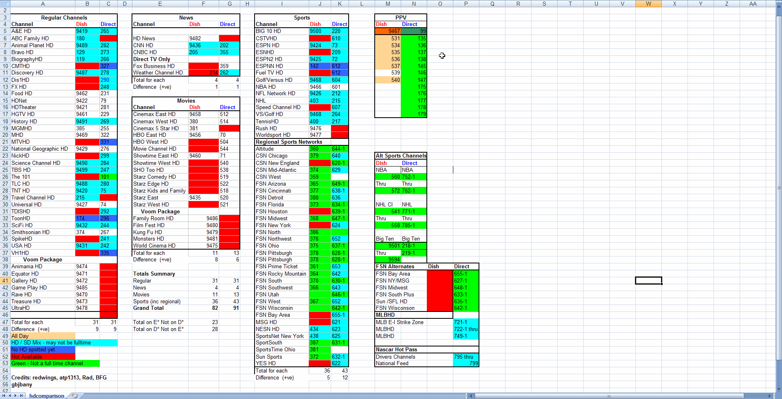Screen dimensions: 782x399
Task: Select the 'FSN Alternates' heading cell
Action: 401,266
